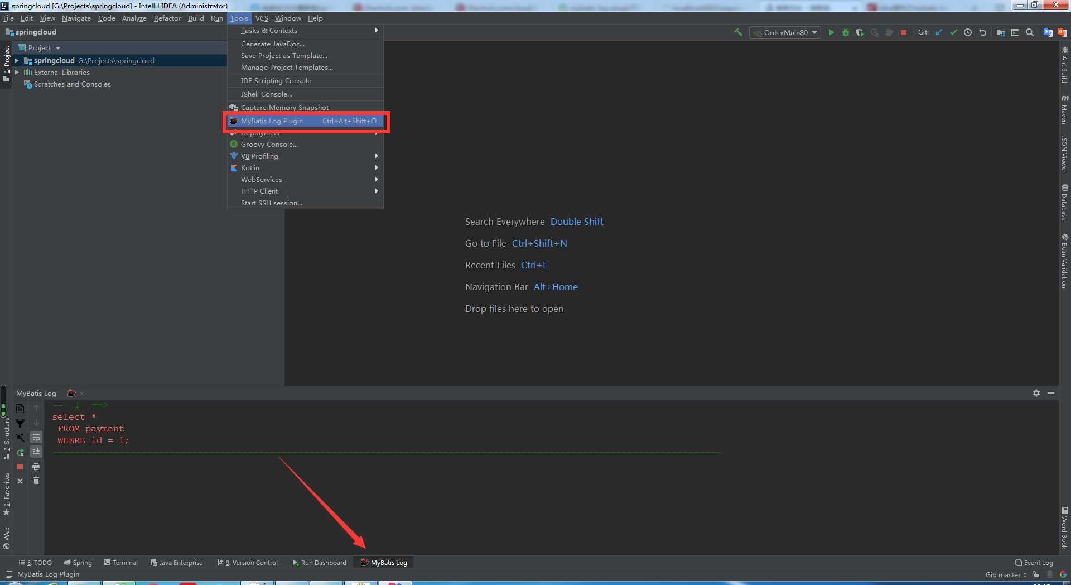Screen dimensions: 1071x585
Task: Click the print icon in the MyBatis Log panel
Action: click(x=36, y=467)
